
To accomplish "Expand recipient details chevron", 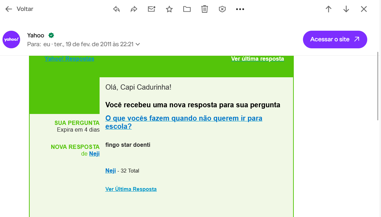I will point(138,44).
